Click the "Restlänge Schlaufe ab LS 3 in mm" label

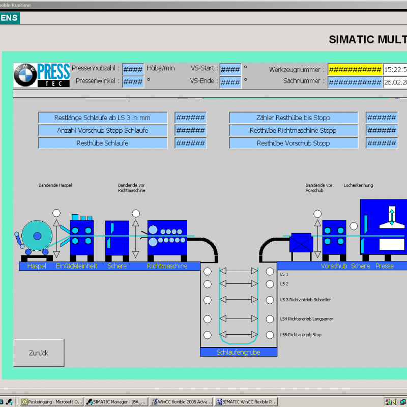pos(103,118)
